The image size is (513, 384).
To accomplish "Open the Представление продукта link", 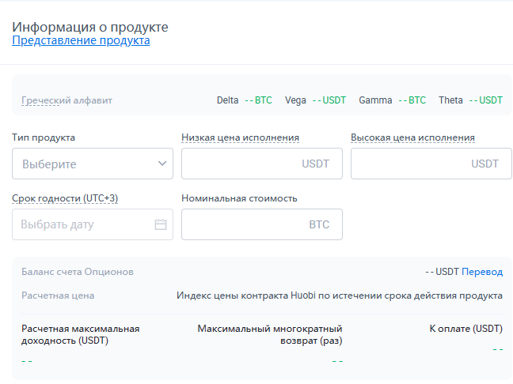I will (x=81, y=40).
